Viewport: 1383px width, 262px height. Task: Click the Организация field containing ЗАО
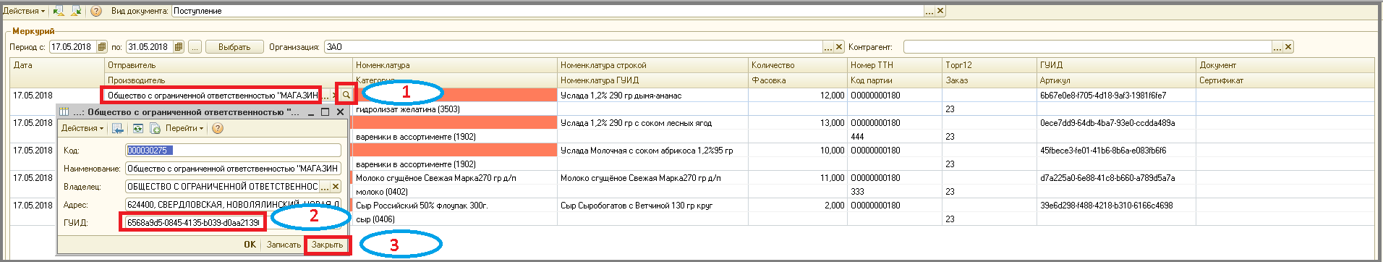tap(574, 47)
